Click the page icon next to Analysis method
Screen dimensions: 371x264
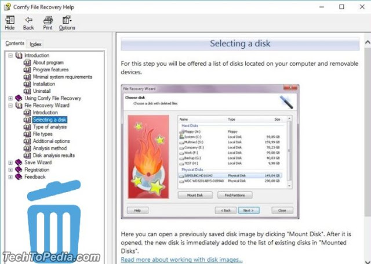point(27,148)
